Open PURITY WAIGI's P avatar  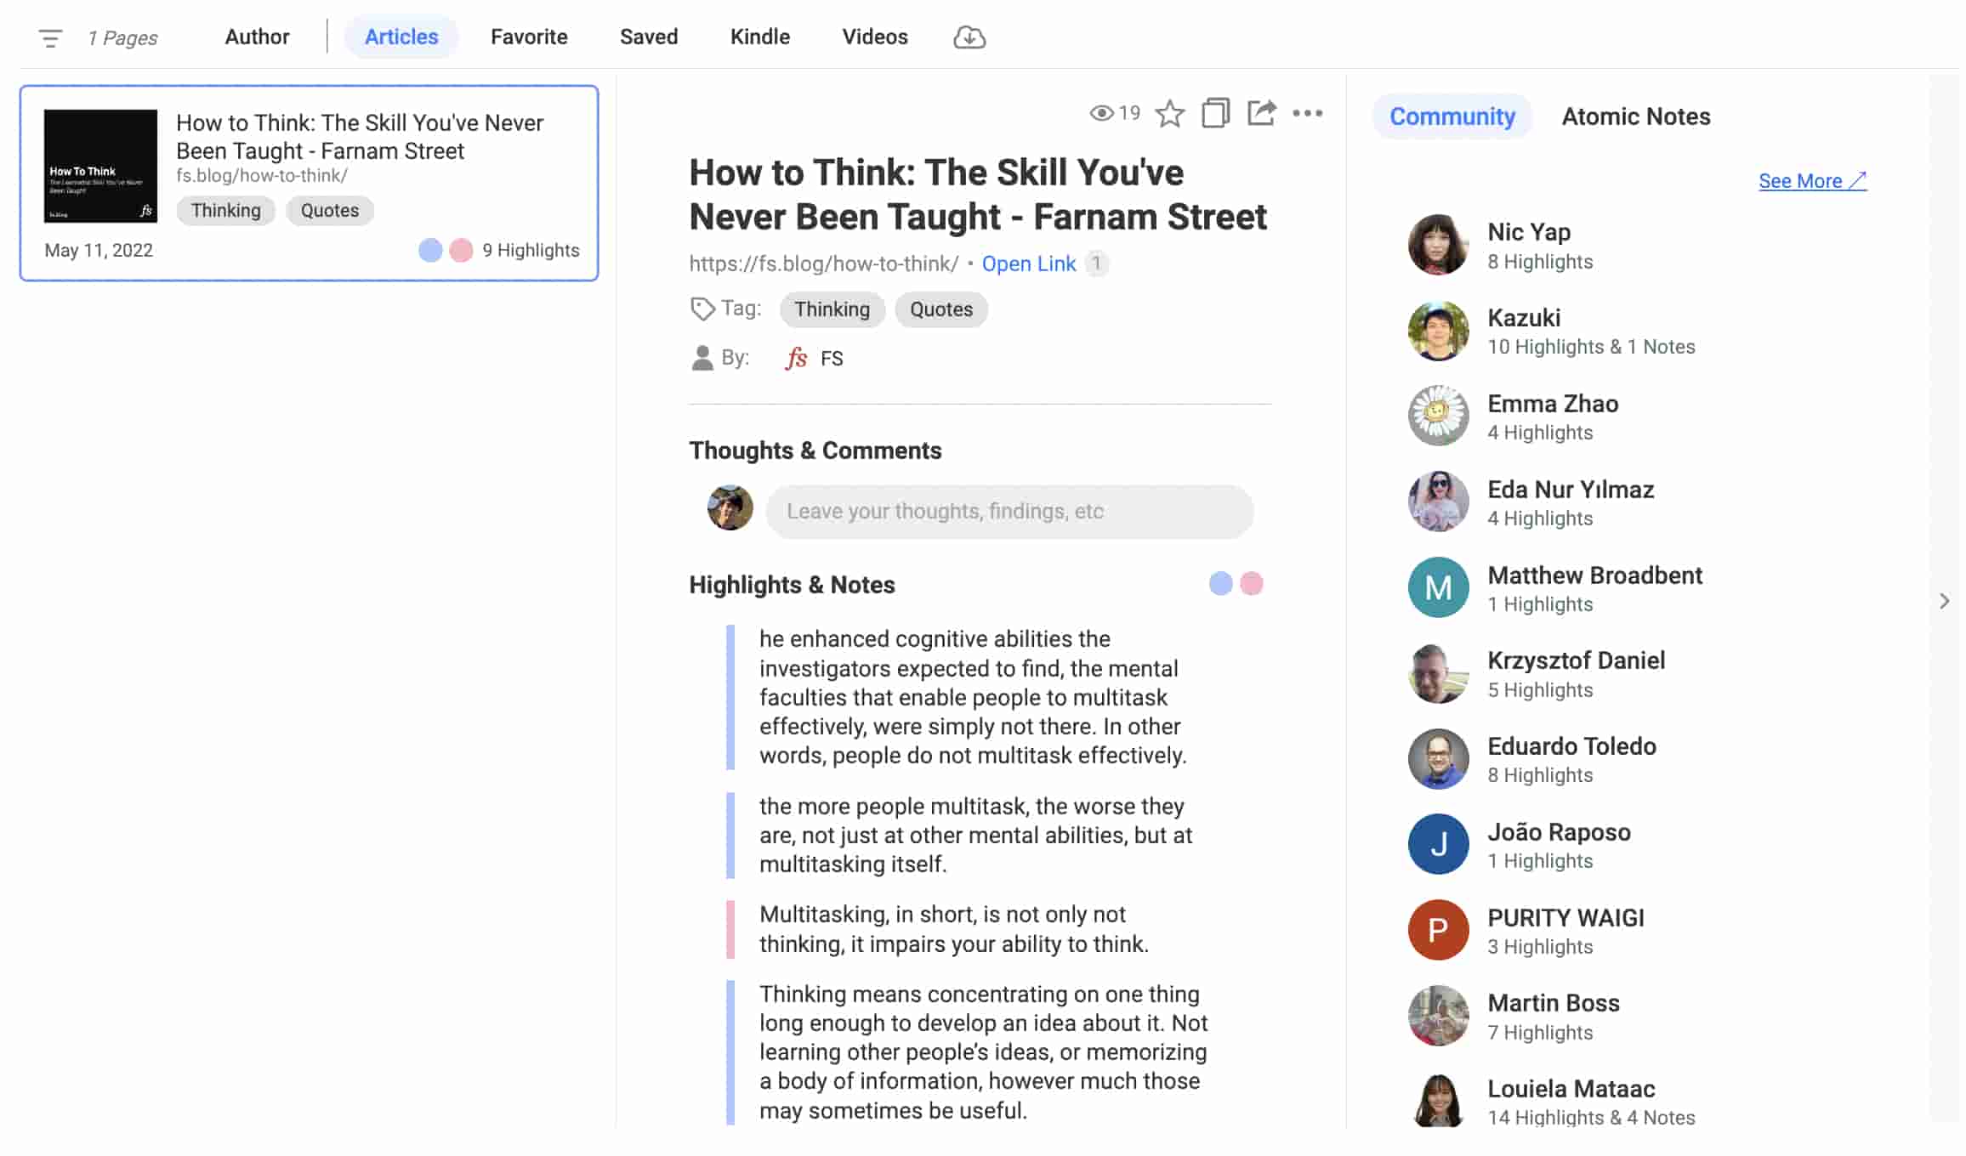[x=1439, y=930]
